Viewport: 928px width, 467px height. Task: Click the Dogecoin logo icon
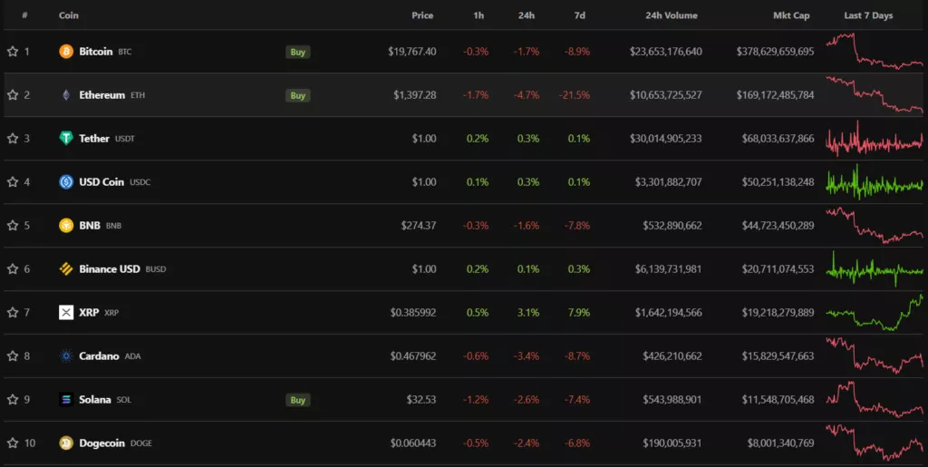point(66,443)
